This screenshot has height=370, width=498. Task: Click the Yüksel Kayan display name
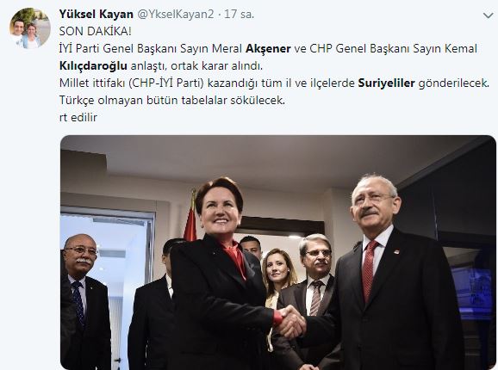(96, 15)
